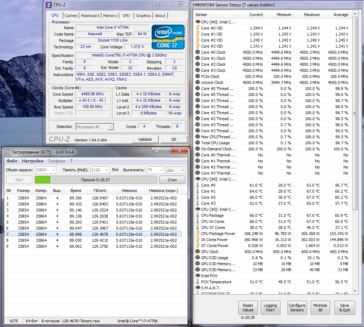Click the OK button in CPU-Z
This screenshot has height=327, width=364.
point(174,139)
